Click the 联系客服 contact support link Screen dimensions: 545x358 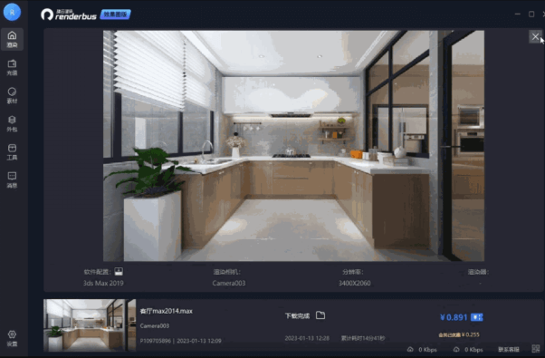509,349
